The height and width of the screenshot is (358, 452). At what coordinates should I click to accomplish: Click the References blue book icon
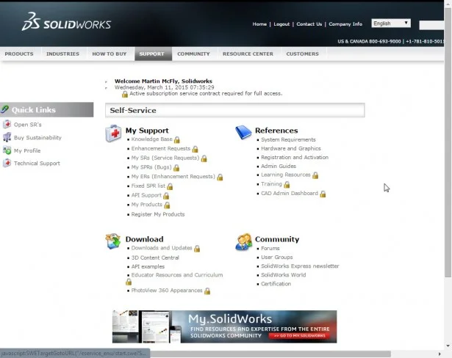[243, 133]
